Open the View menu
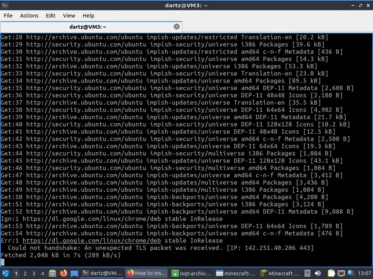The width and height of the screenshot is (373, 279). pos(69,16)
